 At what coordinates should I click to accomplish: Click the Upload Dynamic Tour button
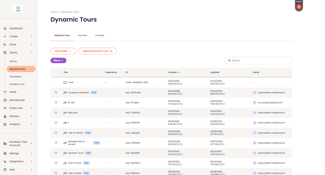97,51
